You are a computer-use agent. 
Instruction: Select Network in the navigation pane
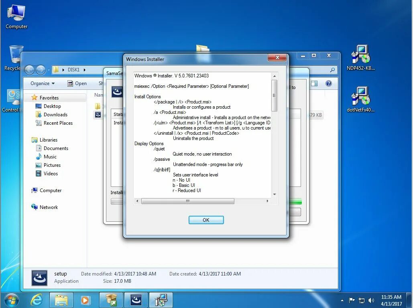tap(45, 207)
